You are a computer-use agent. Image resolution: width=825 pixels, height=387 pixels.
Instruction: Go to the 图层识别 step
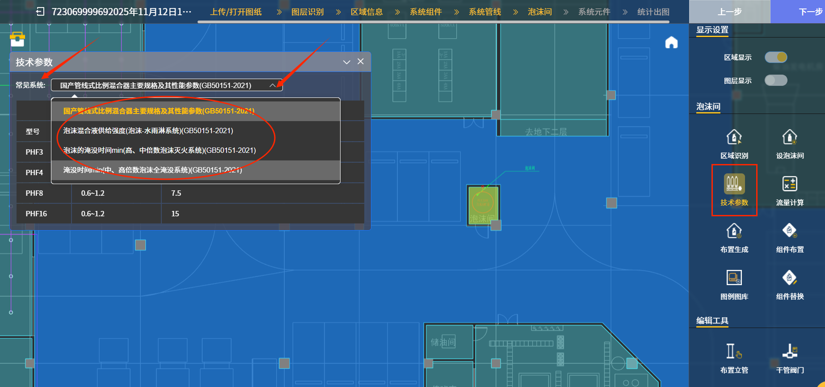coord(307,12)
